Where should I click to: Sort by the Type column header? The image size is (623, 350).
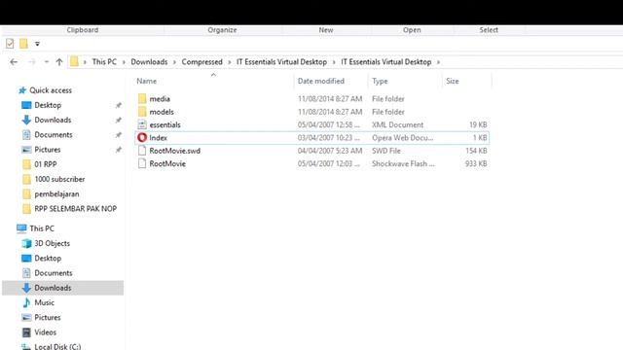pyautogui.click(x=380, y=82)
